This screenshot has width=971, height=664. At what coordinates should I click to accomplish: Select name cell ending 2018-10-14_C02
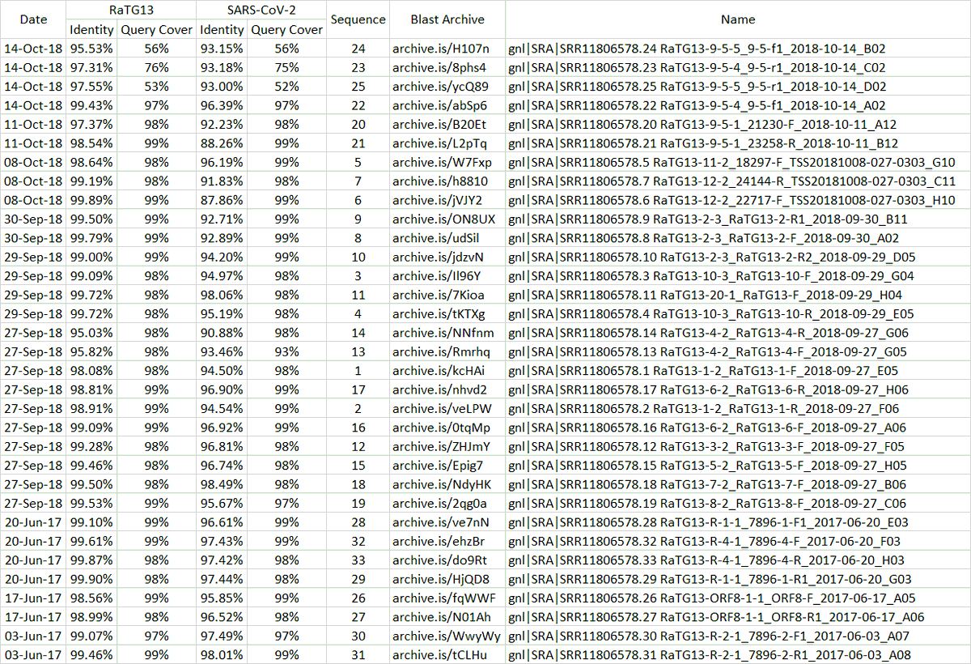pos(738,67)
